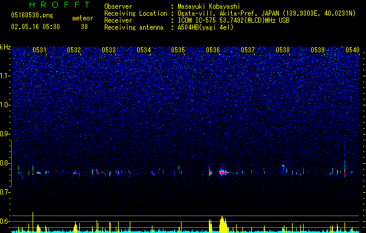Click the tall vertical echo near 0540
366x233 pixels.
tap(344, 156)
